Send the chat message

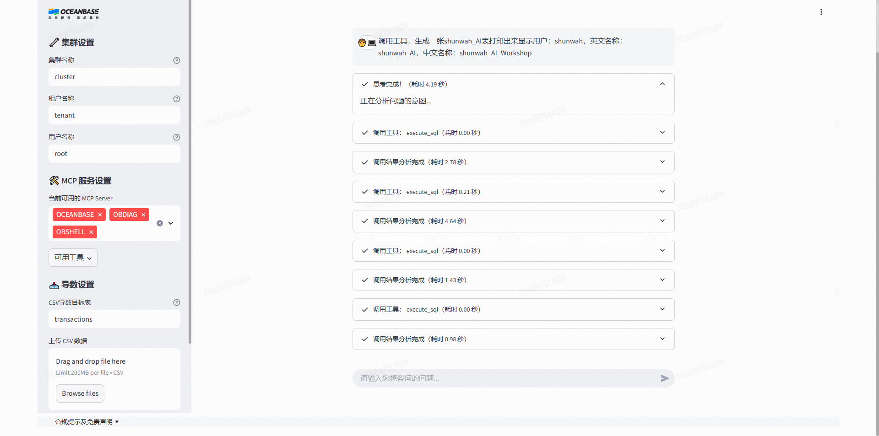[x=665, y=378]
